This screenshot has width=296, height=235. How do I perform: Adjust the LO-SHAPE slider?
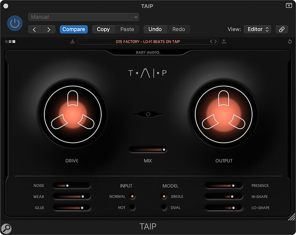tap(224, 208)
